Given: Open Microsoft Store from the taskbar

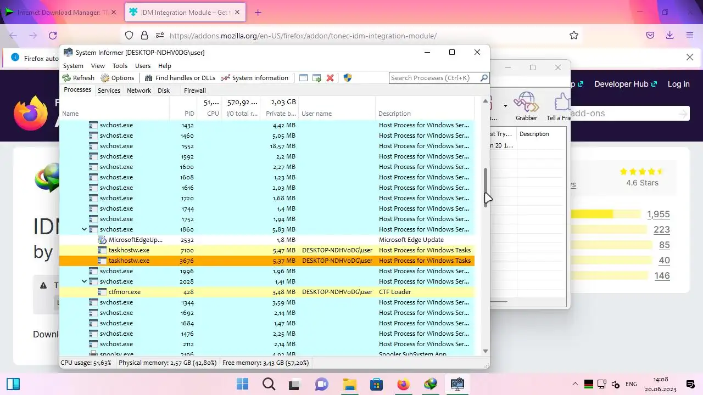Looking at the screenshot, I should click(x=376, y=384).
